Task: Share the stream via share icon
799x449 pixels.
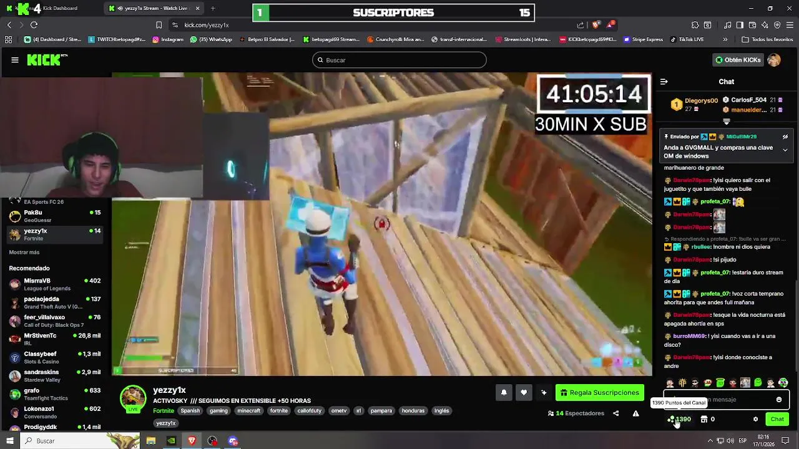Action: 615,413
